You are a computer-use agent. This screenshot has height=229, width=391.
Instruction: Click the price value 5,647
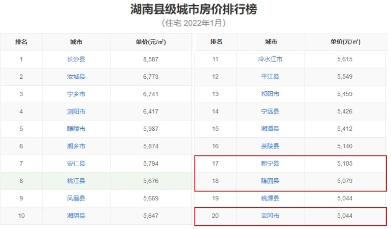pos(151,216)
